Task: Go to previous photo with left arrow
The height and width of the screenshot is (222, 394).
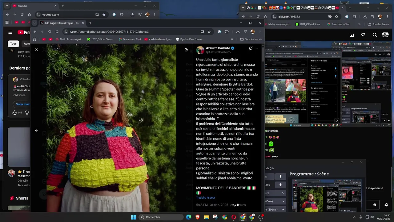Action: point(36,130)
